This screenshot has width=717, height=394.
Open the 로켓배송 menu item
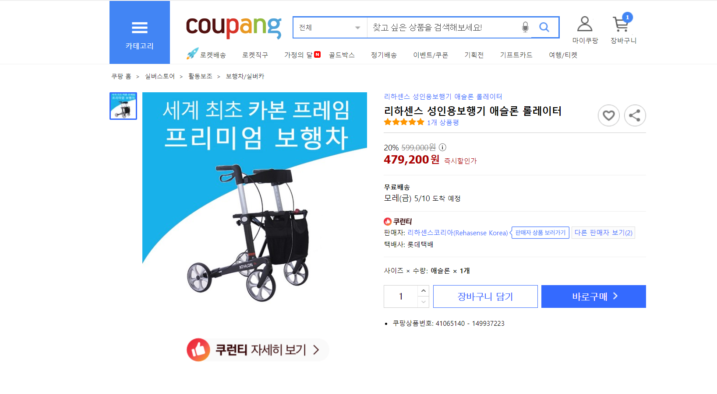[x=207, y=55]
